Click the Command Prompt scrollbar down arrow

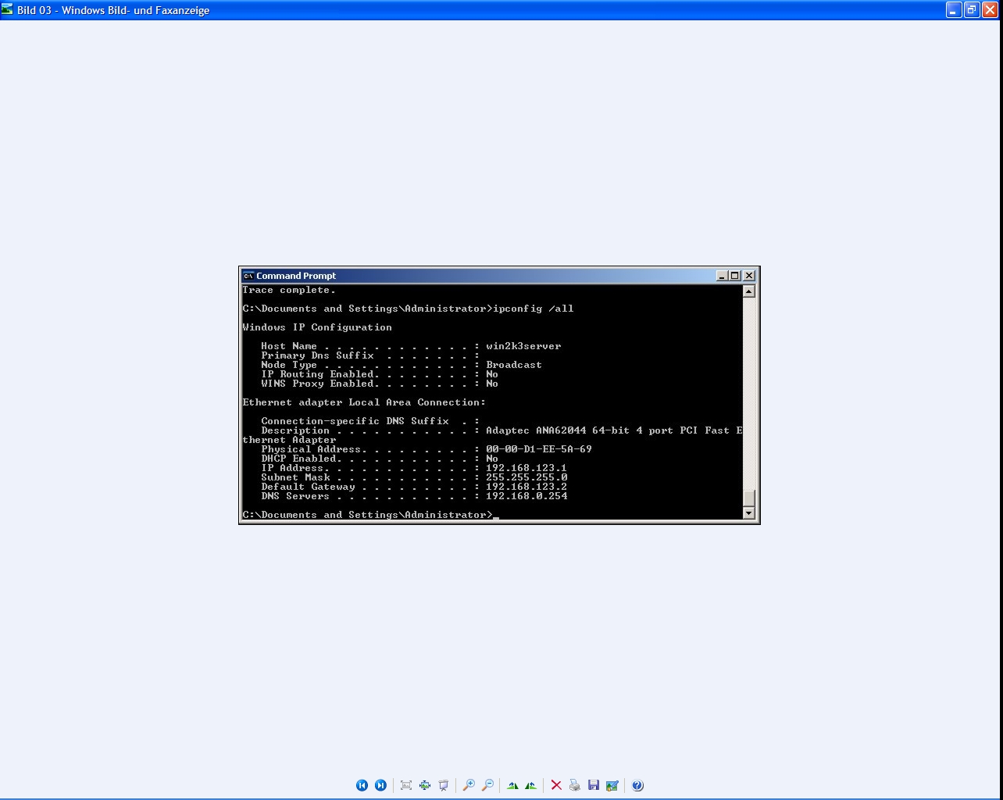coord(748,513)
